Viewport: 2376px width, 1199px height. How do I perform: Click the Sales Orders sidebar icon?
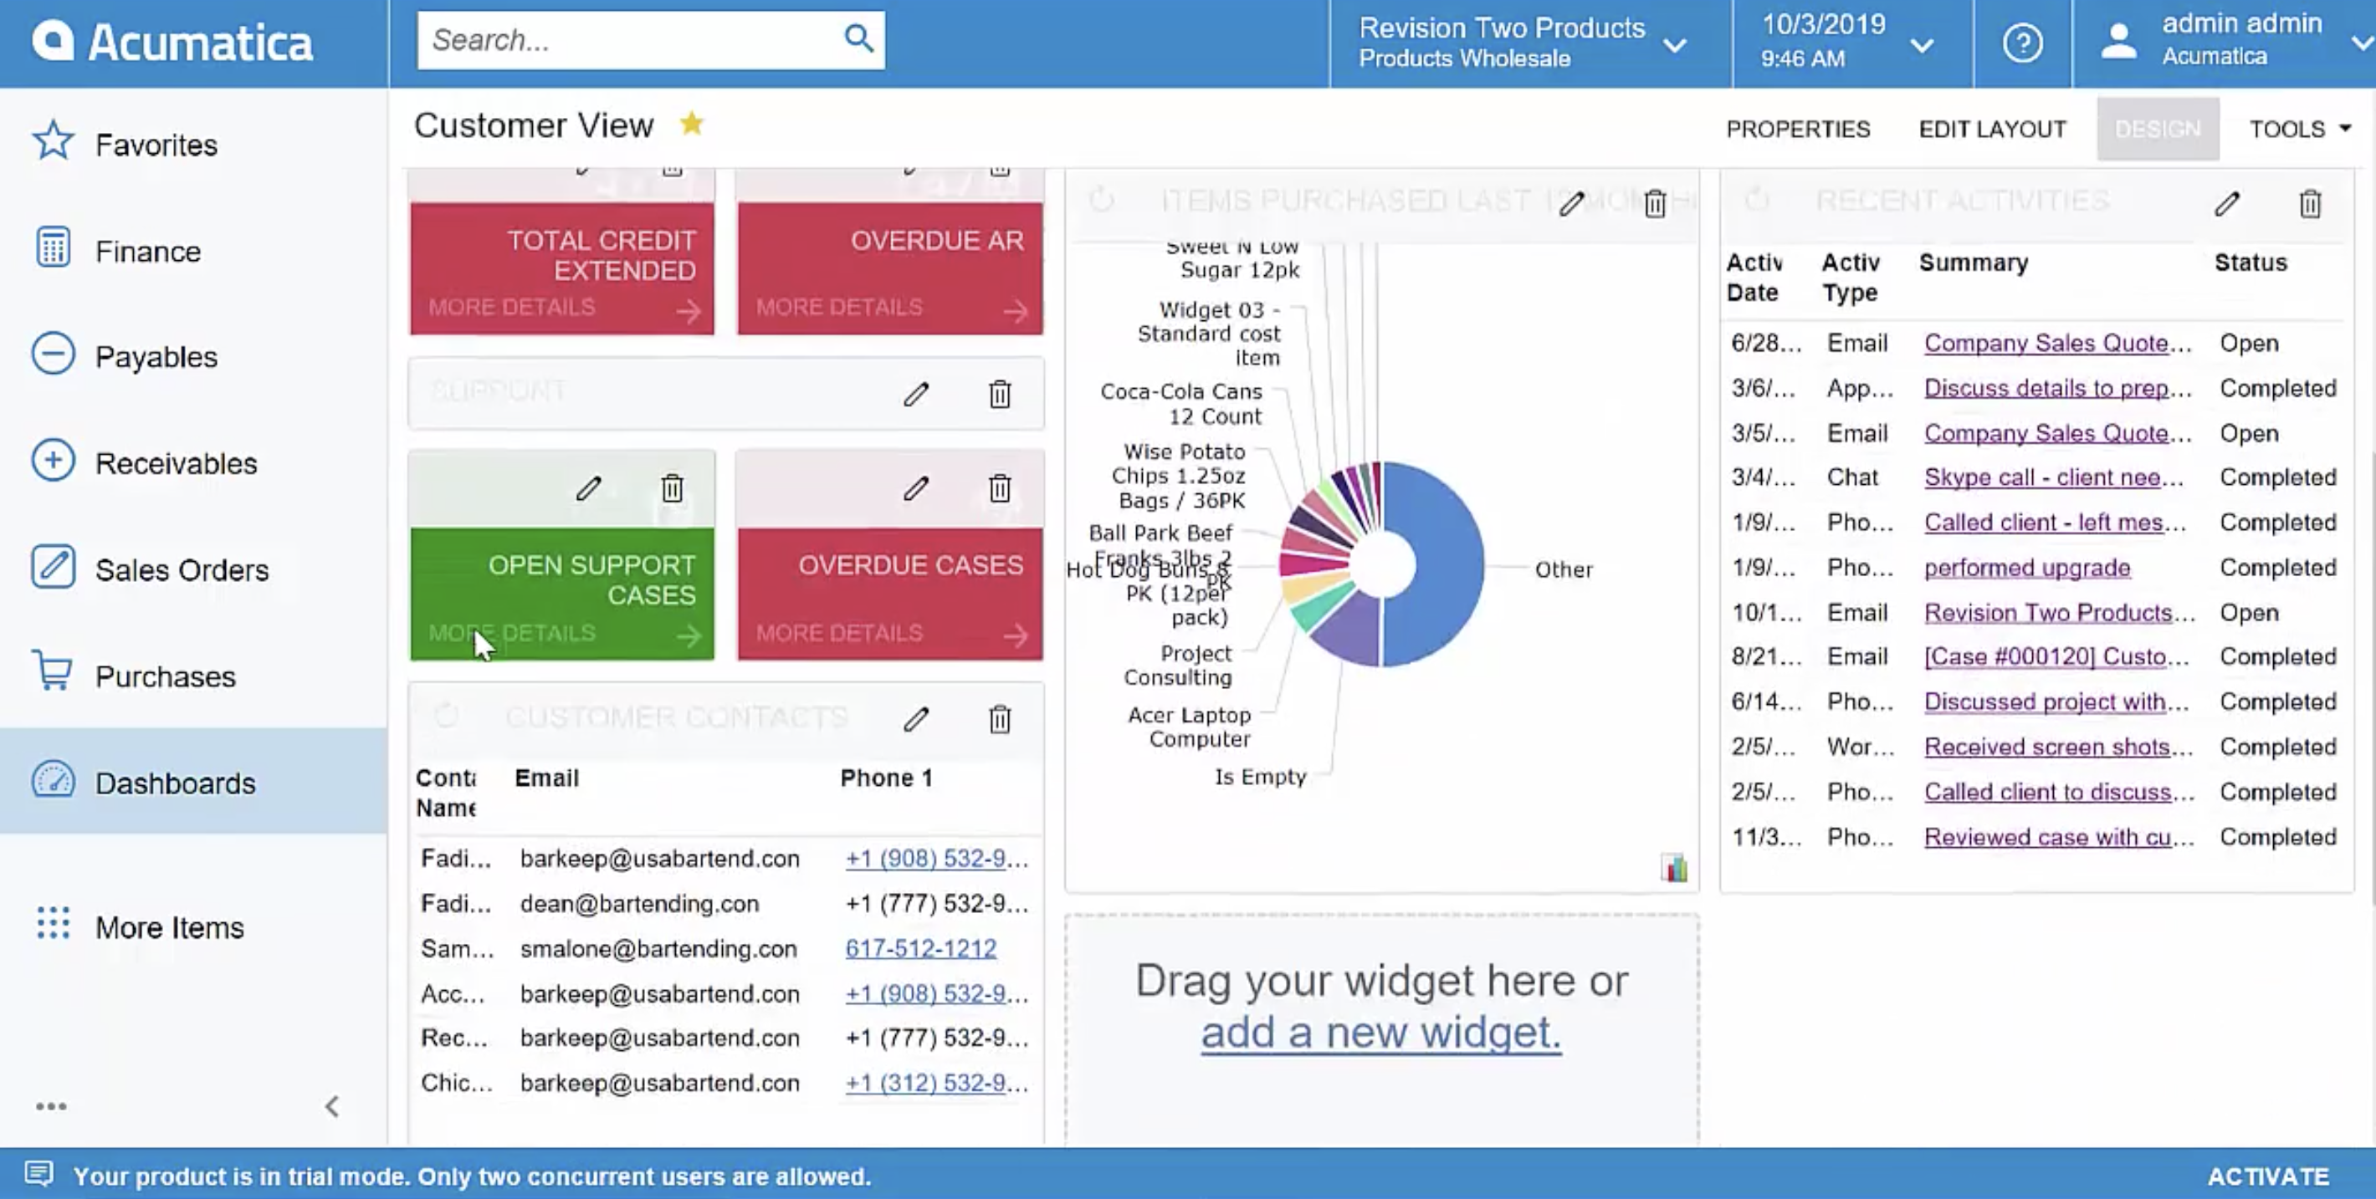pyautogui.click(x=52, y=570)
